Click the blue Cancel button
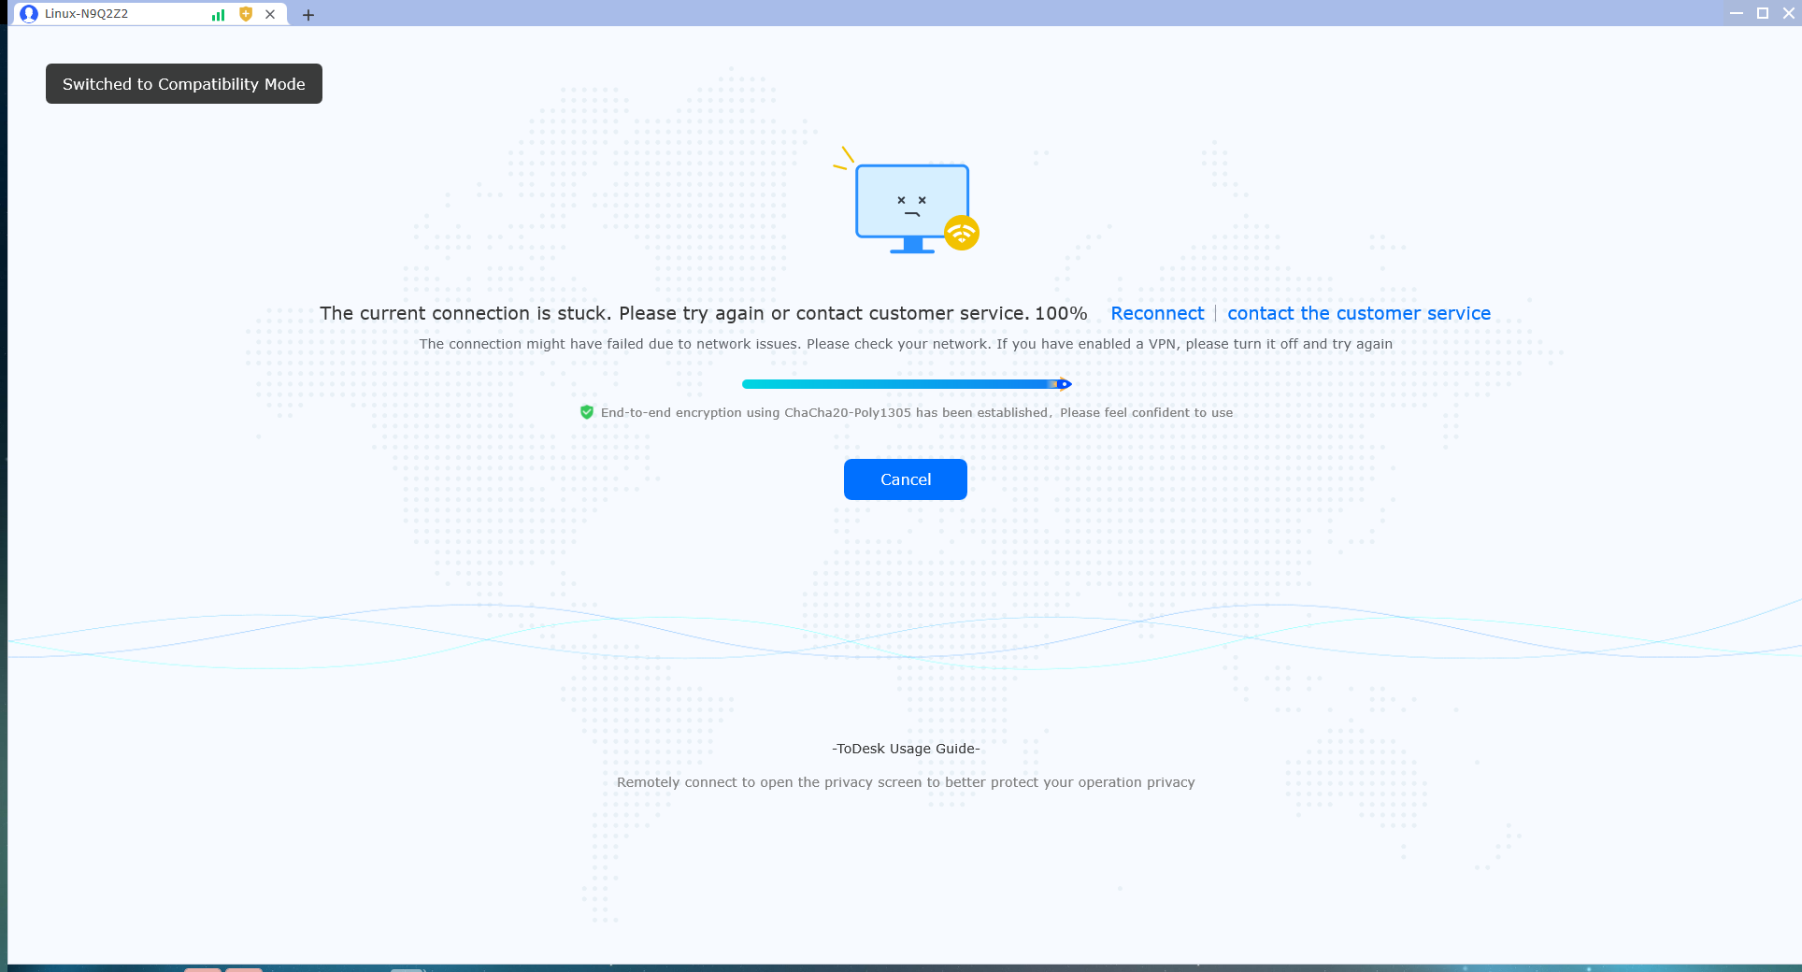Screen dimensions: 1802x972 click(x=906, y=479)
